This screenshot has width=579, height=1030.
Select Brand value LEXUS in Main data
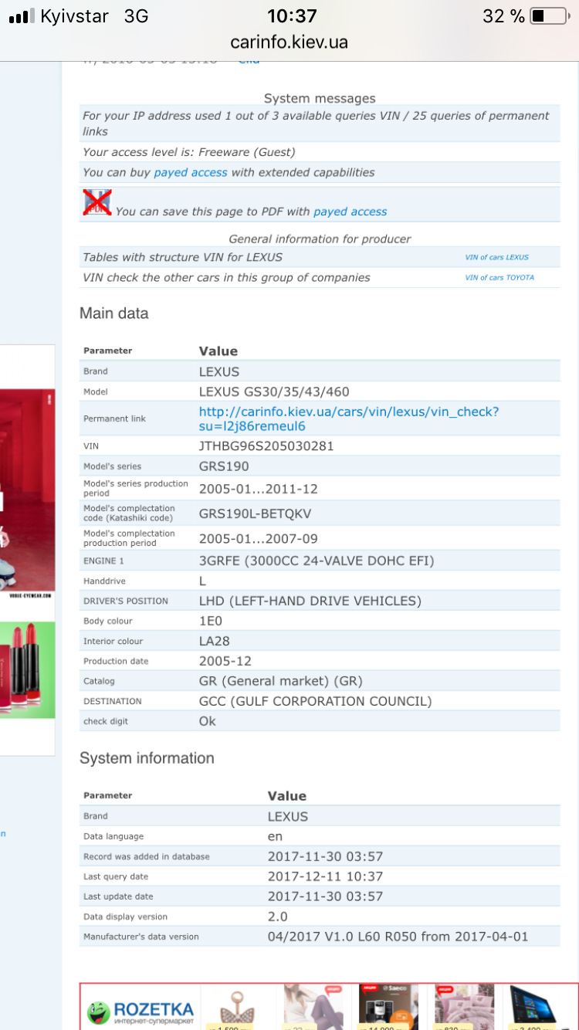(219, 371)
